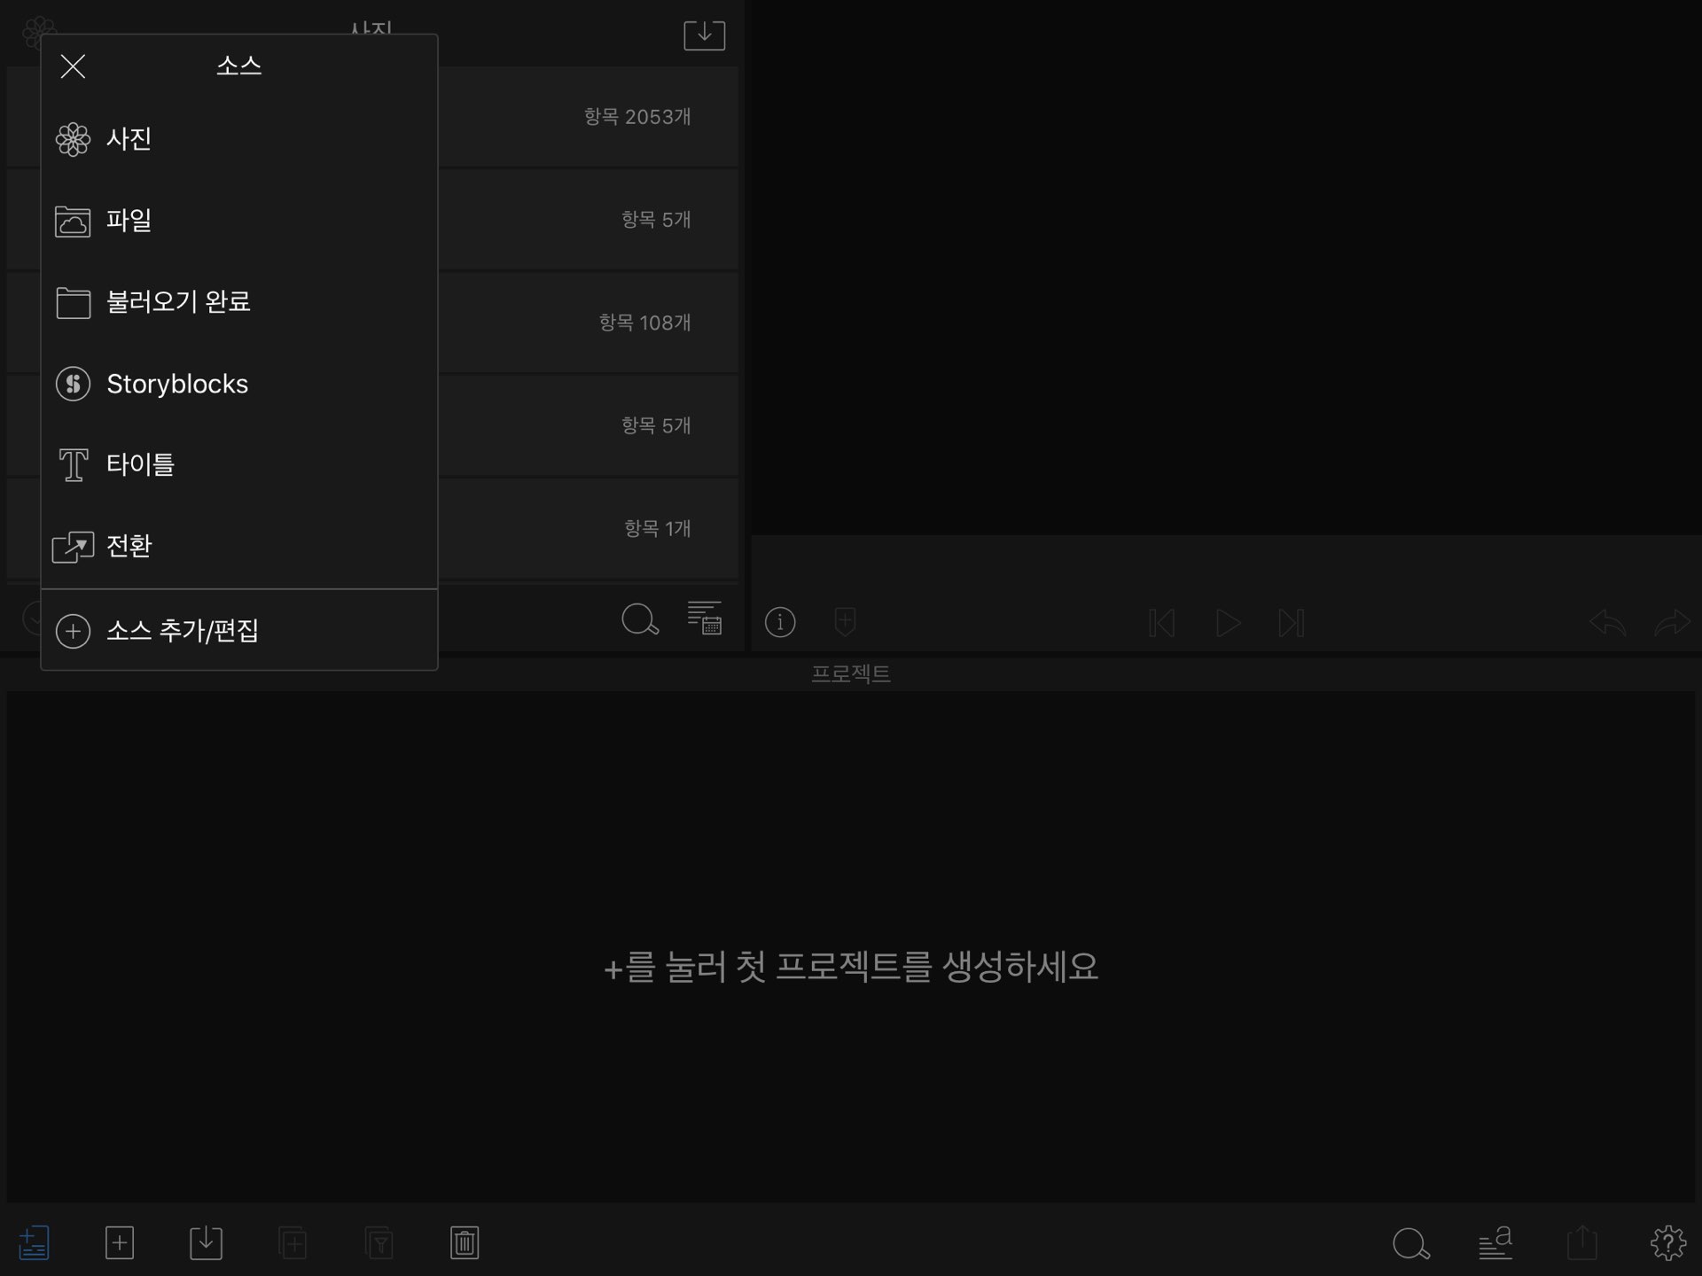Image resolution: width=1702 pixels, height=1276 pixels.
Task: Open the settings and help gear icon
Action: pyautogui.click(x=1667, y=1242)
